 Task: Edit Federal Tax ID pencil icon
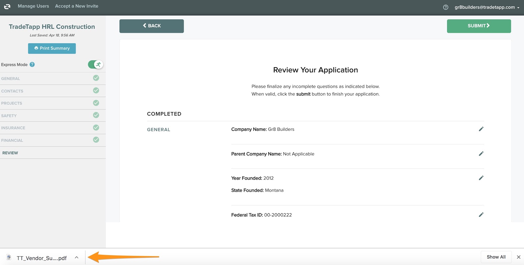481,215
